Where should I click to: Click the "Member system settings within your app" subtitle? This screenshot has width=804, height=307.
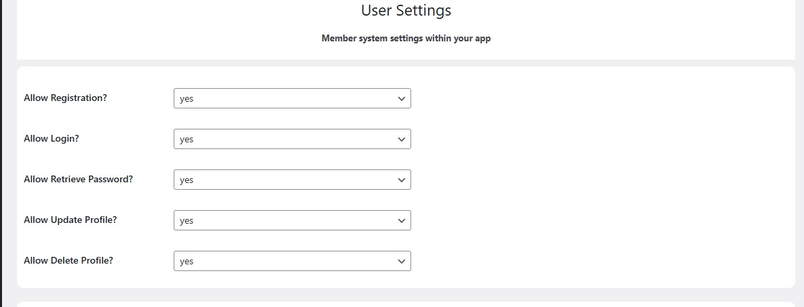406,39
